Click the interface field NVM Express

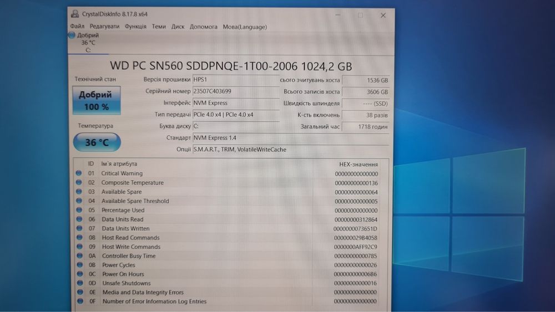(x=236, y=103)
